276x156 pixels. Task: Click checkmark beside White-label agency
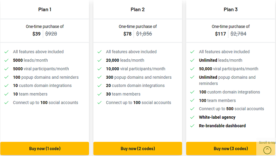(192, 117)
